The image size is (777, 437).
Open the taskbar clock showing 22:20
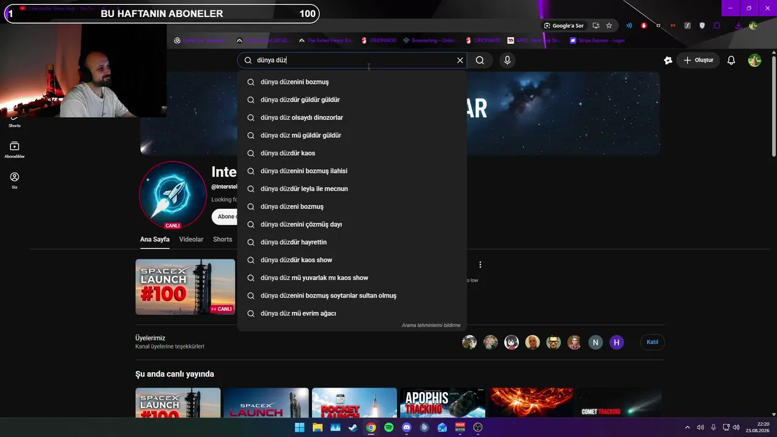[758, 427]
